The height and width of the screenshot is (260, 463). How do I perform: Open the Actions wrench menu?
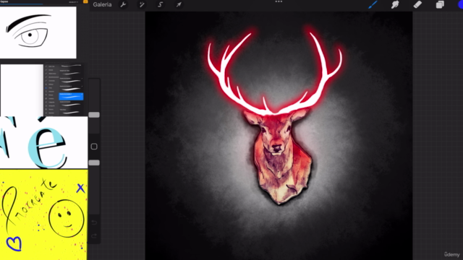[x=123, y=5]
